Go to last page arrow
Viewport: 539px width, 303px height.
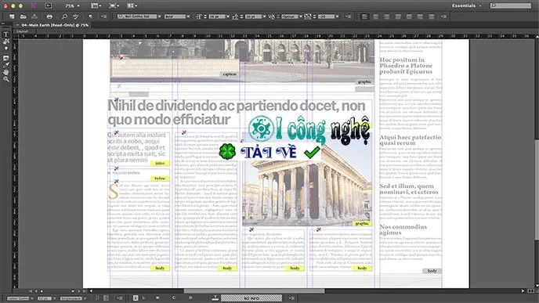85,291
